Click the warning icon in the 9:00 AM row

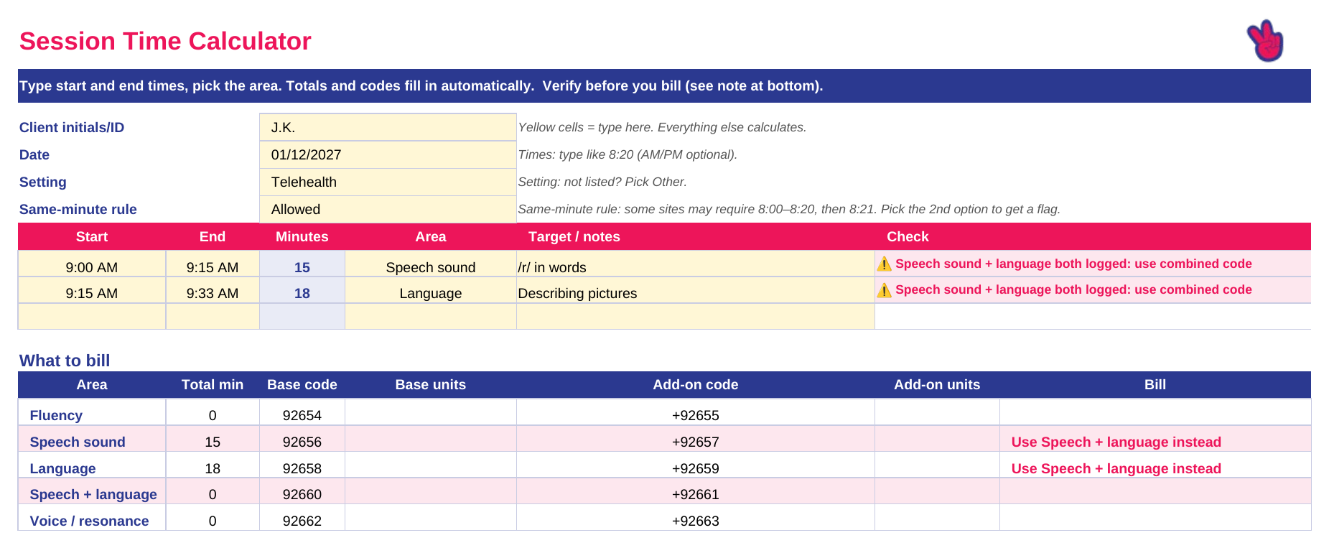885,264
